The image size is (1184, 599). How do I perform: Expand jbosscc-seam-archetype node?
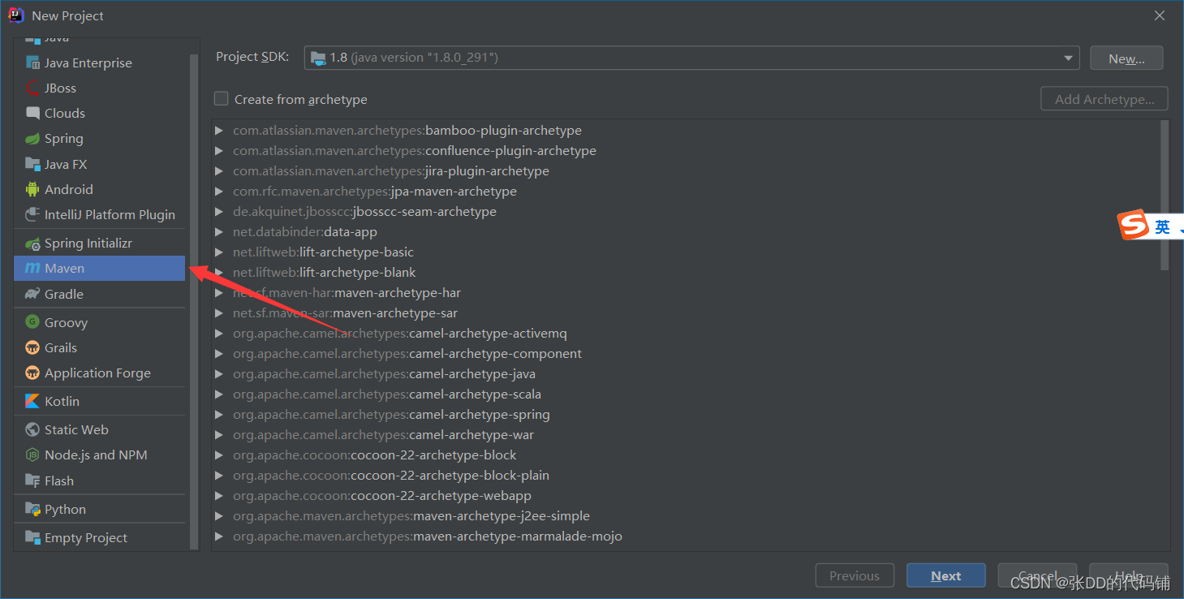pos(218,211)
